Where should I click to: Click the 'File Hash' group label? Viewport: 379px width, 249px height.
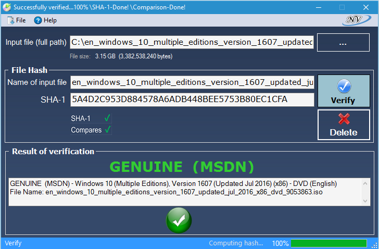point(30,70)
